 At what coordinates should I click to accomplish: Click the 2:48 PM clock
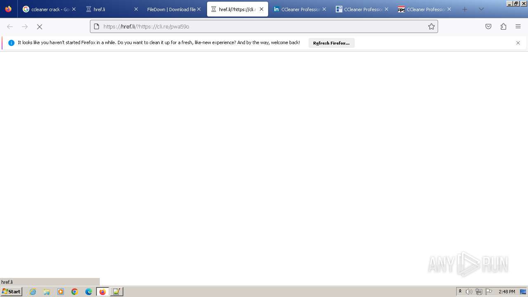pos(507,292)
